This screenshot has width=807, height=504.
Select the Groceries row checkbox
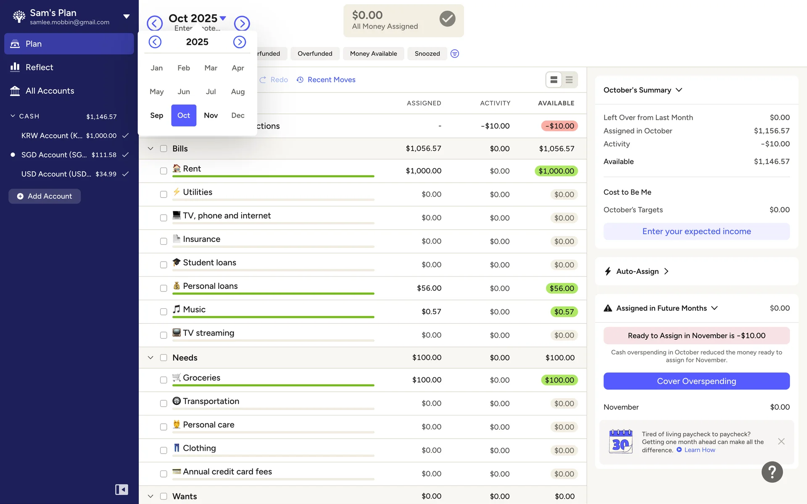[x=164, y=380]
